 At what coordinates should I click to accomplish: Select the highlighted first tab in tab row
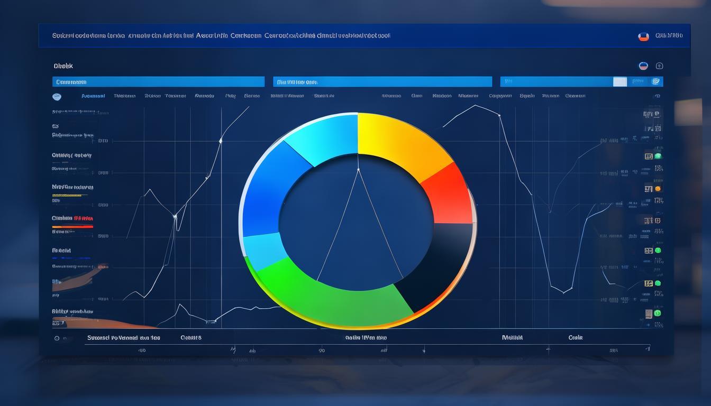[93, 96]
